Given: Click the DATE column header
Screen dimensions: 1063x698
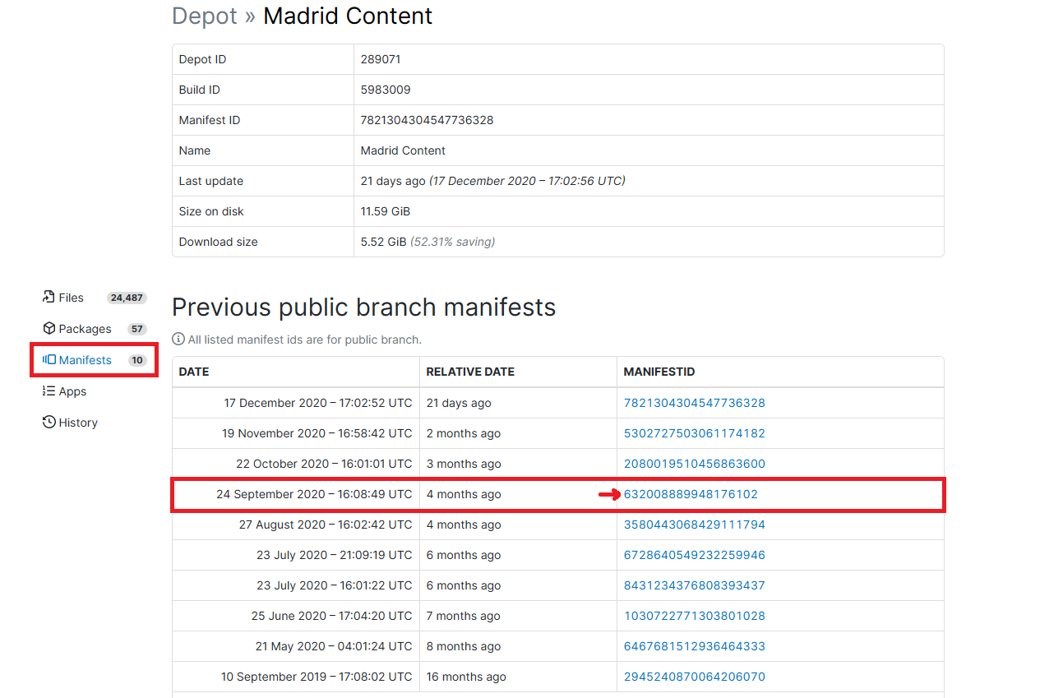Looking at the screenshot, I should tap(194, 372).
